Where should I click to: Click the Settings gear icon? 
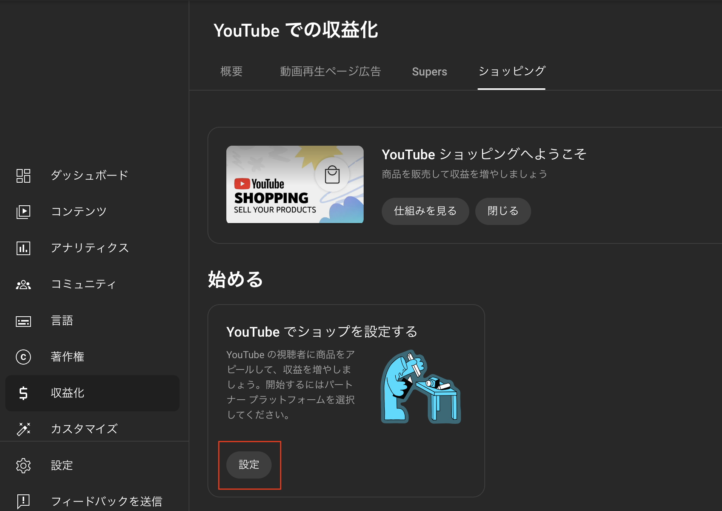pos(23,465)
